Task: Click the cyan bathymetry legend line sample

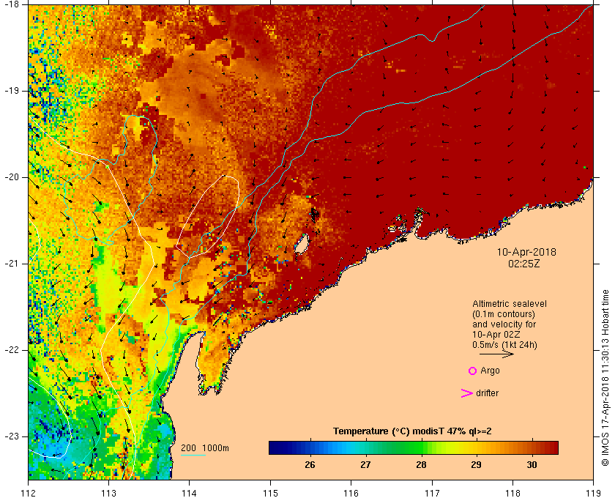Action: 193,456
